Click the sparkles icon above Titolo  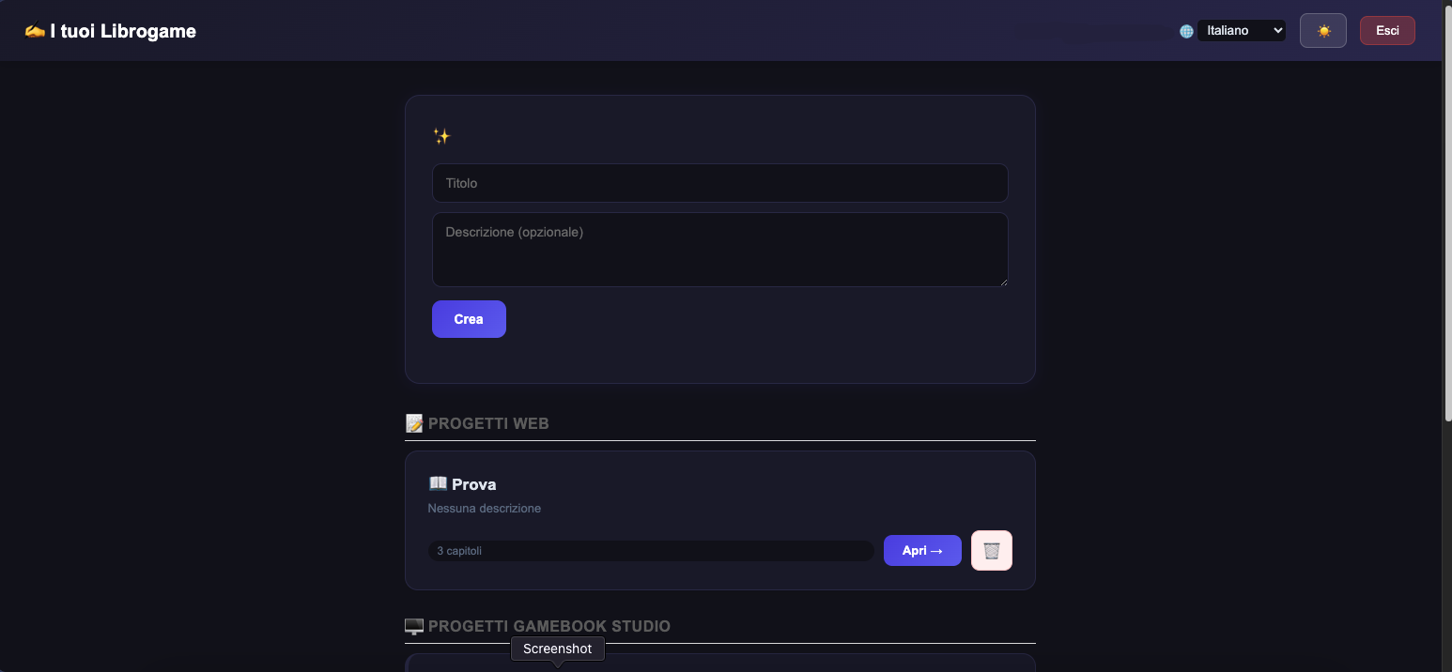coord(441,137)
